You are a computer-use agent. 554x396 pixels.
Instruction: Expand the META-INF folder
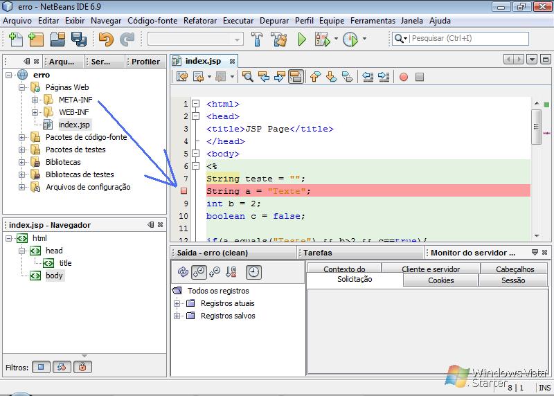[35, 100]
